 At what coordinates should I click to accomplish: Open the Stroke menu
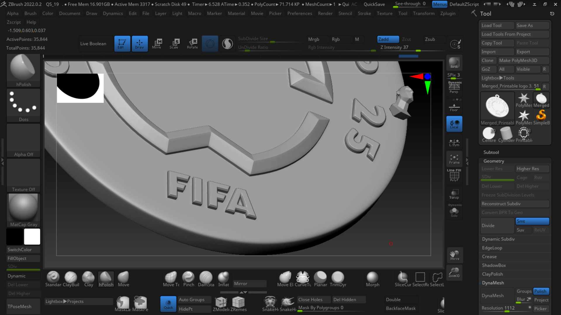[x=364, y=13]
